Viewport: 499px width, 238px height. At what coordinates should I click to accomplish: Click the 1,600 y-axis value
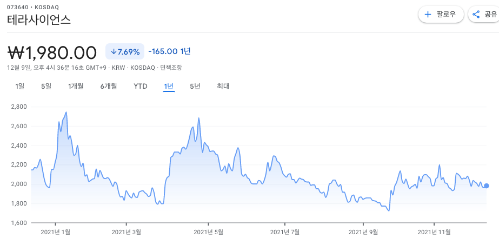18,223
